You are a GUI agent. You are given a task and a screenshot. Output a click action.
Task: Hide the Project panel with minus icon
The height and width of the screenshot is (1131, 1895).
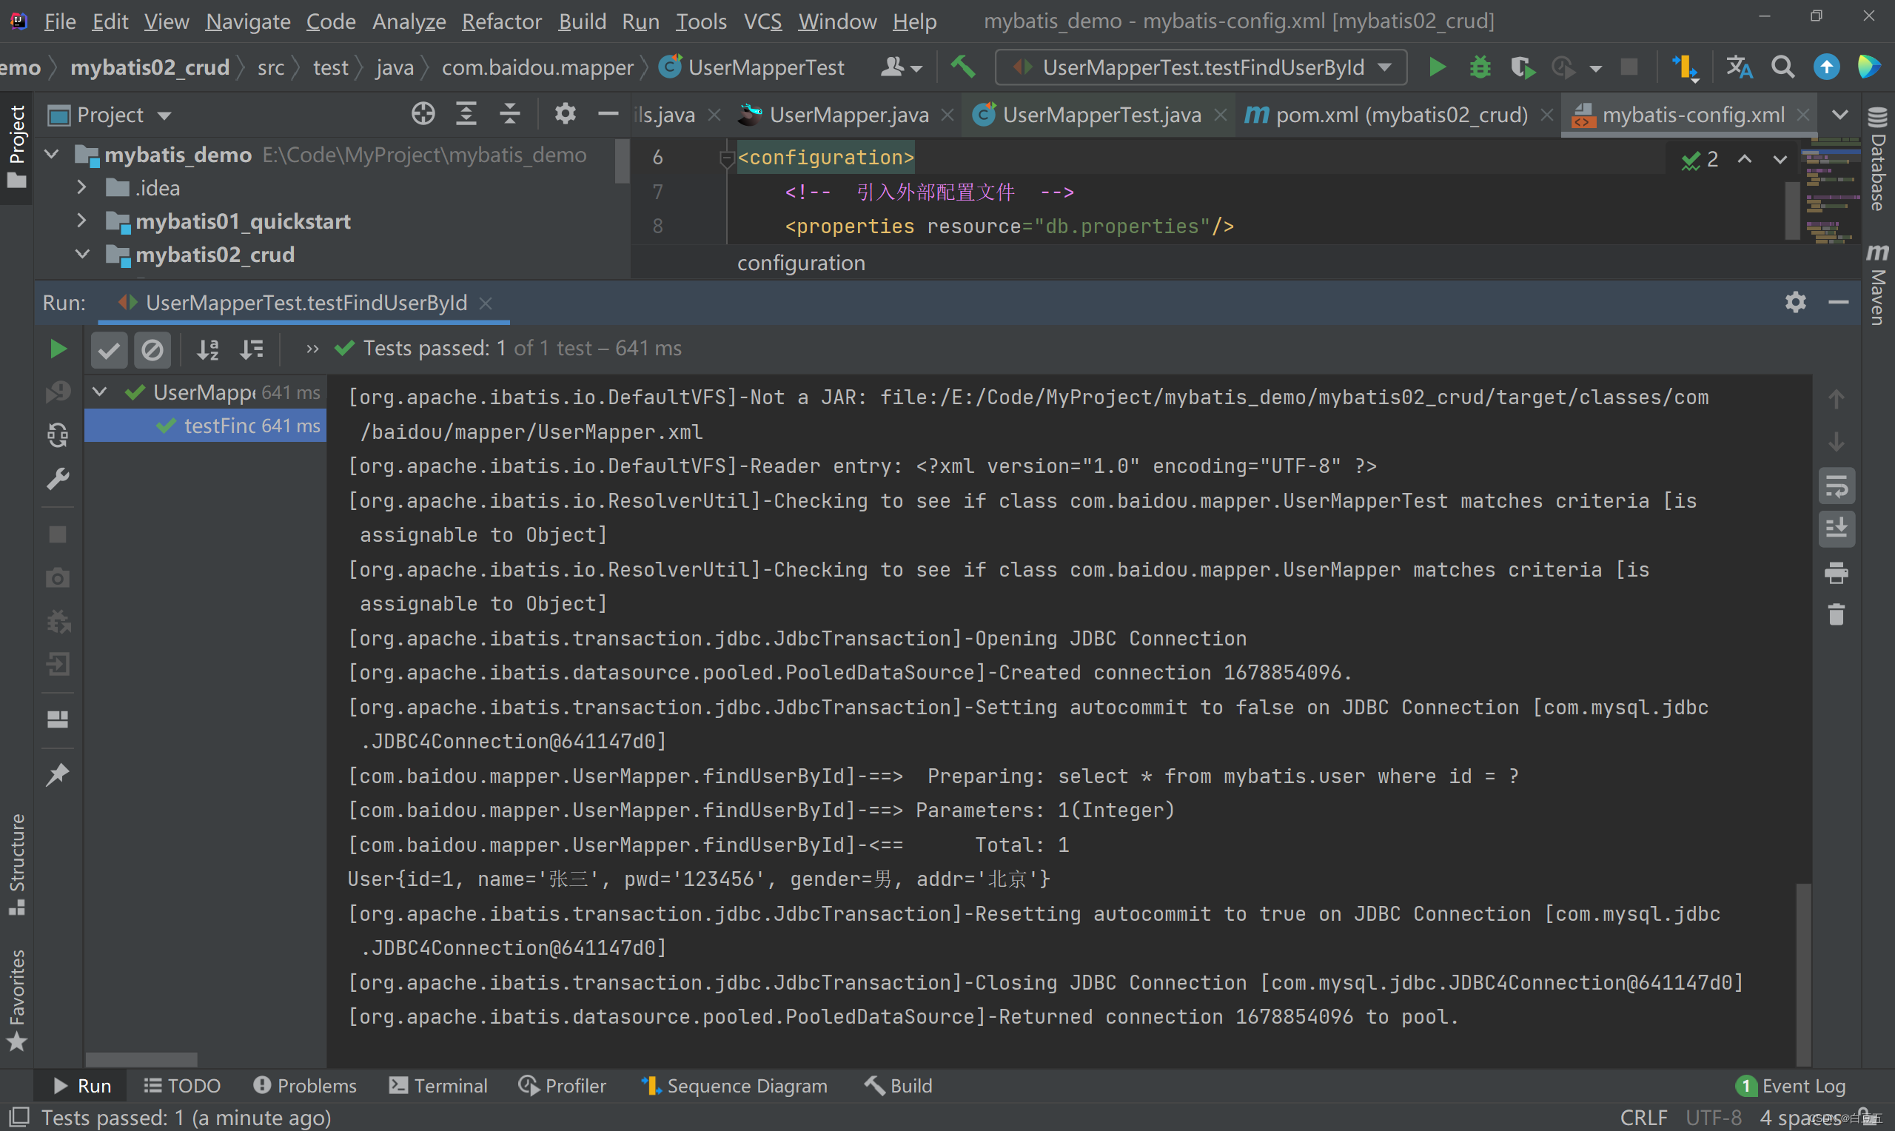point(607,114)
